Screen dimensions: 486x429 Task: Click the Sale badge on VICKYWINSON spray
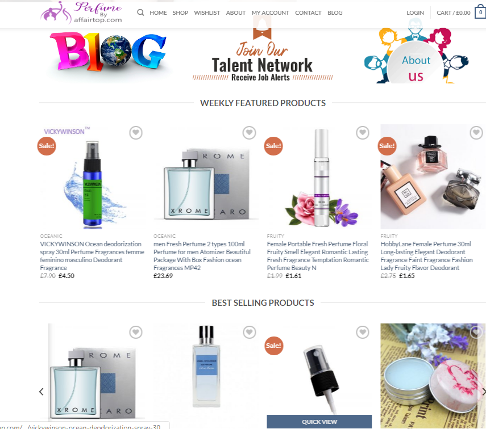tap(47, 146)
